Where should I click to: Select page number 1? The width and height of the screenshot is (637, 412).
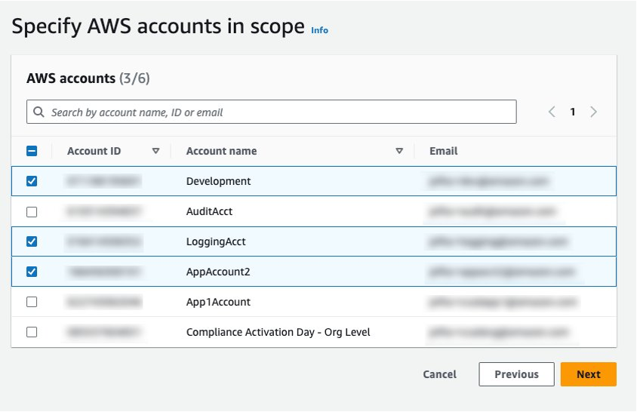point(572,112)
